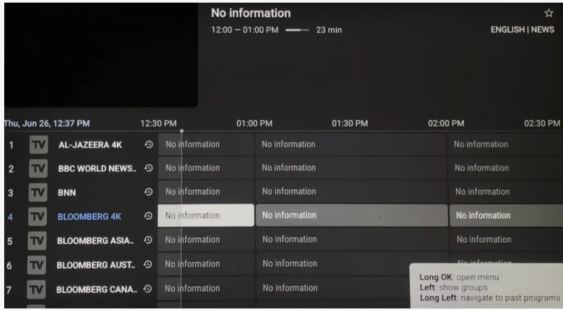Select the BLOOMBERG ASIA TV logo icon
Screen dimensions: 563x310
37,241
